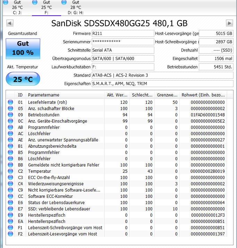Viewport: 237px width, 248px height.
Task: Click raw value 00000000000027
Action: pos(208,140)
